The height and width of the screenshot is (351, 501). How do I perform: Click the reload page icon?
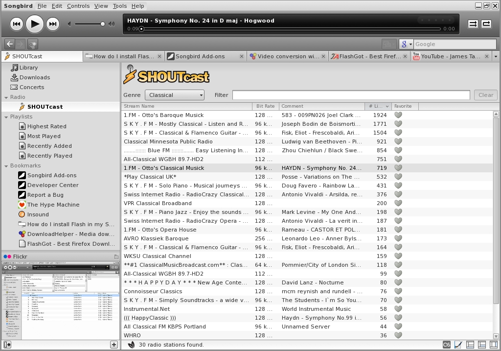pos(33,44)
